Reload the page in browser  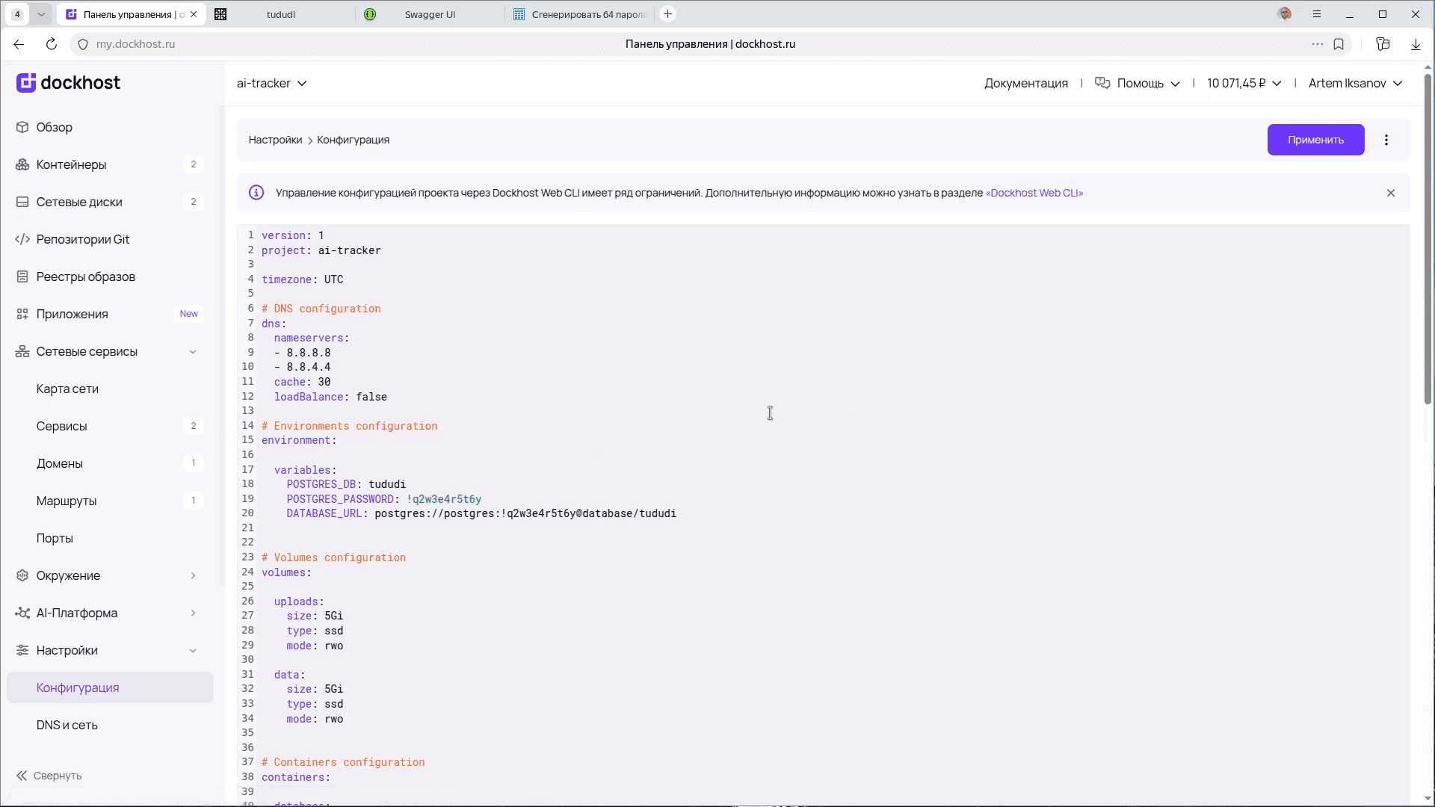(52, 44)
